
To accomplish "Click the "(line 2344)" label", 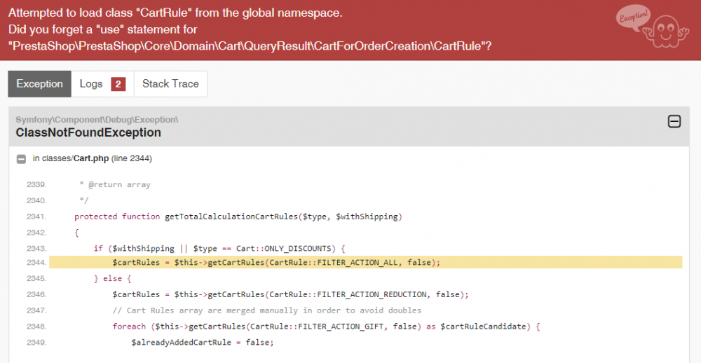I will tap(132, 158).
